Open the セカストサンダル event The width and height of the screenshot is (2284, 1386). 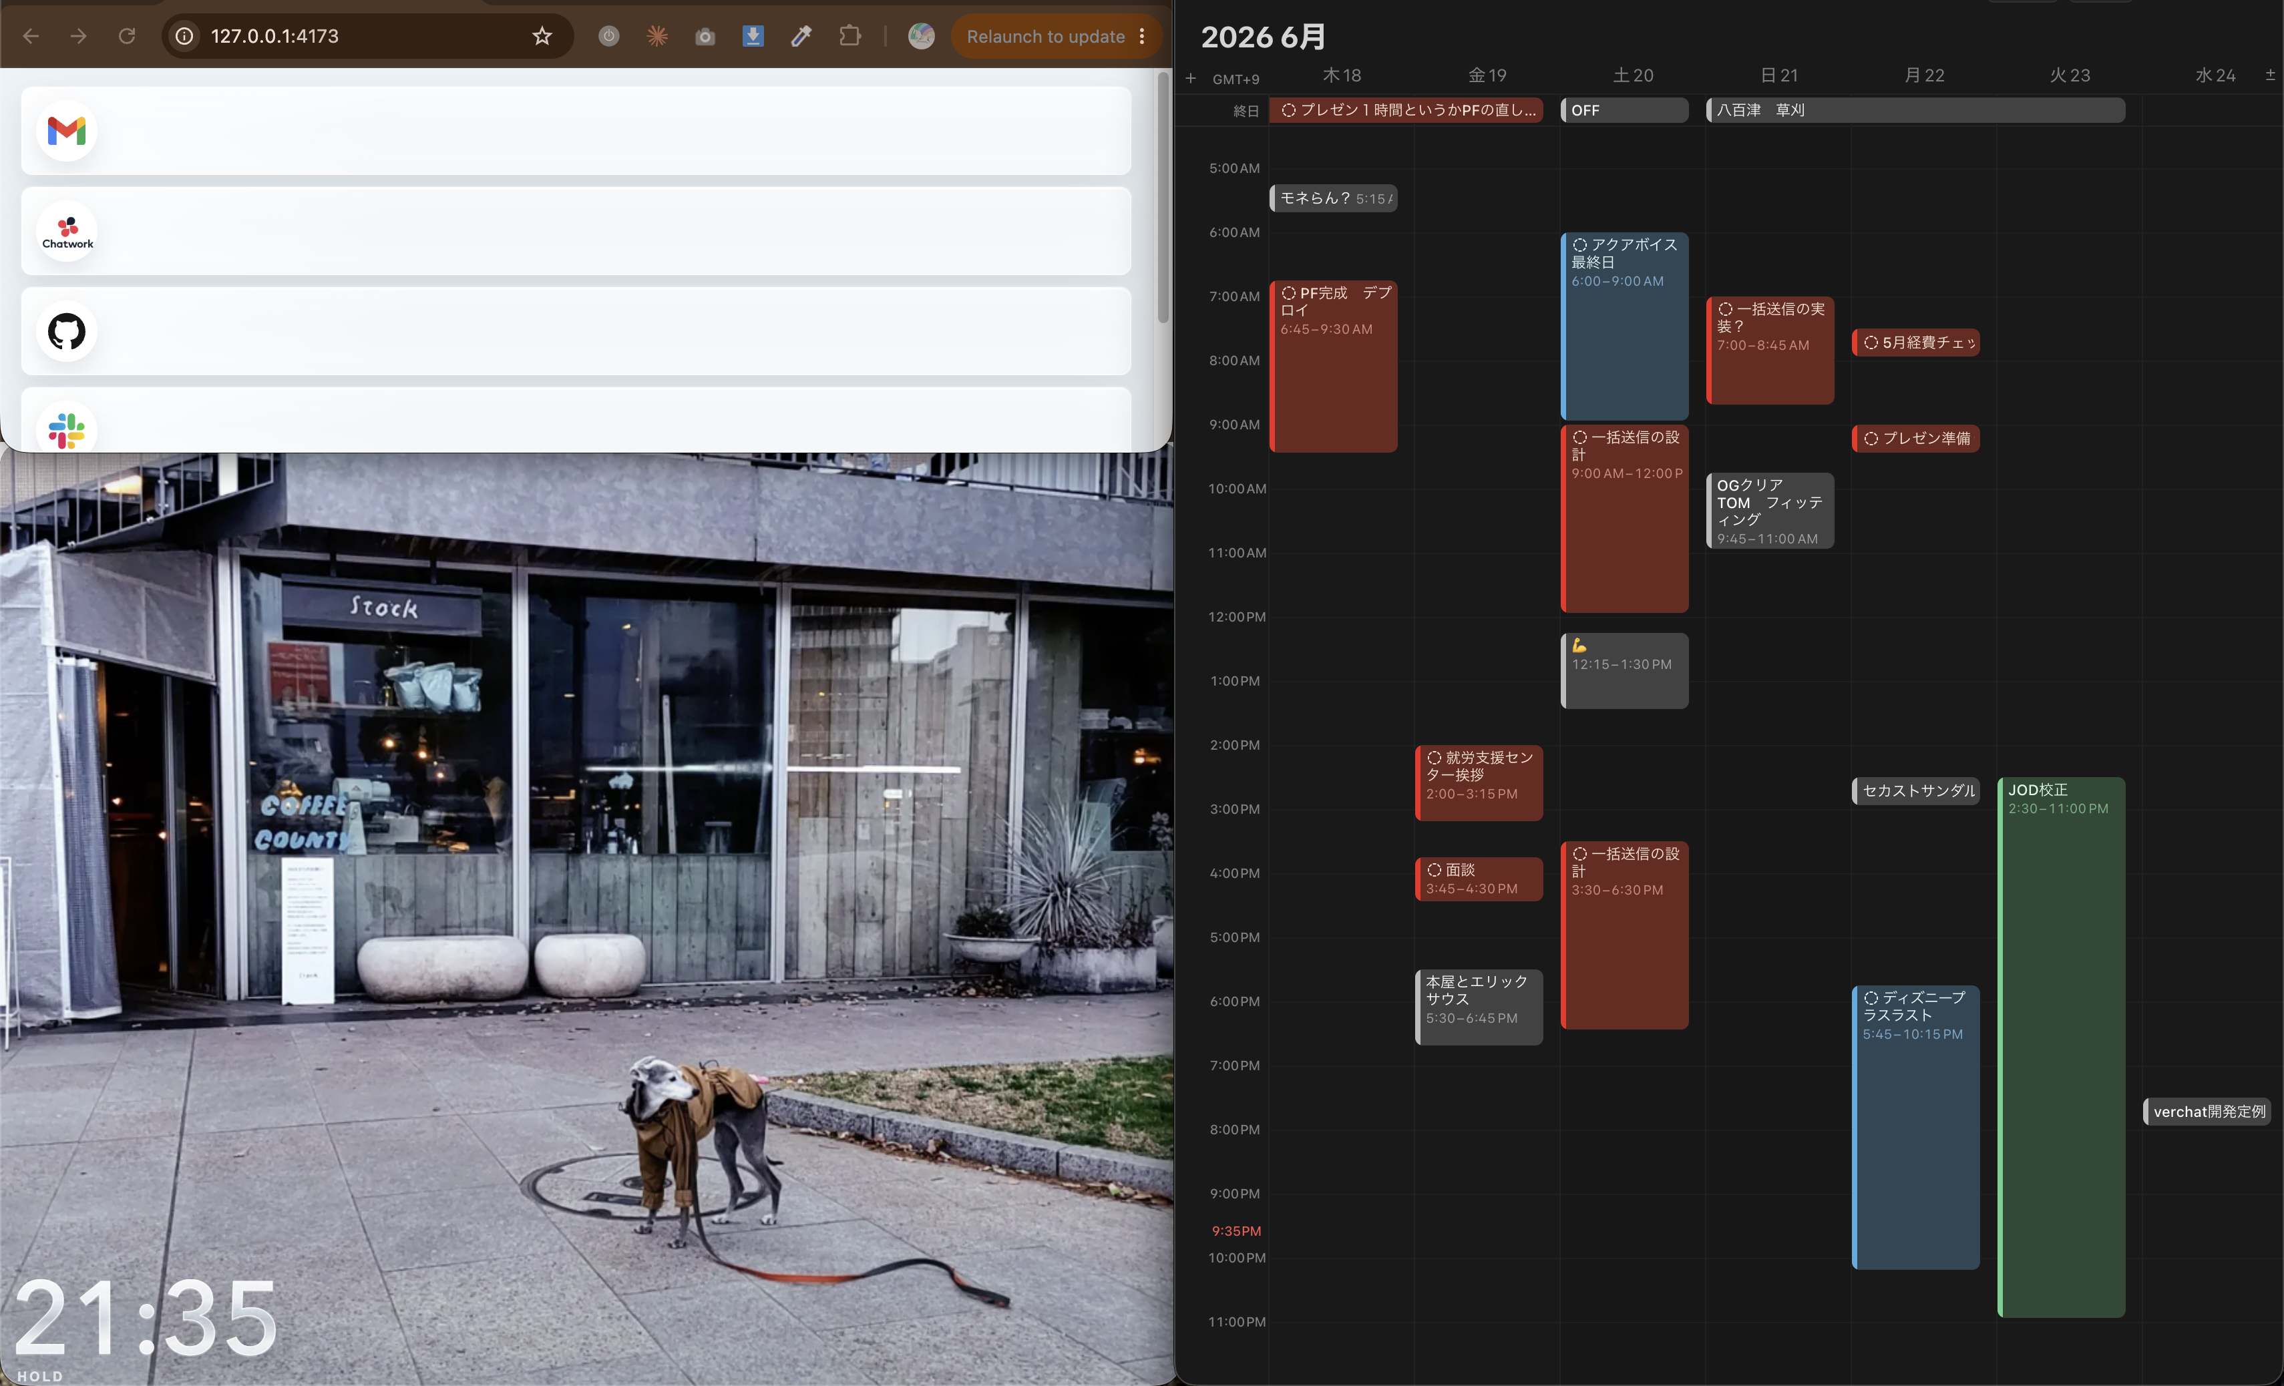tap(1915, 791)
